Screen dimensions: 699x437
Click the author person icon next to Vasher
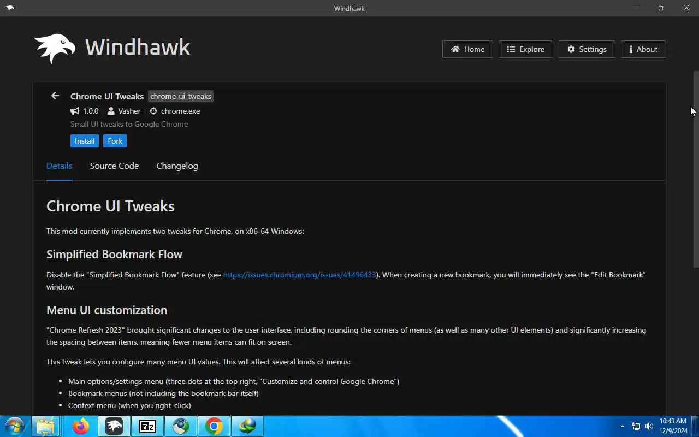click(111, 111)
